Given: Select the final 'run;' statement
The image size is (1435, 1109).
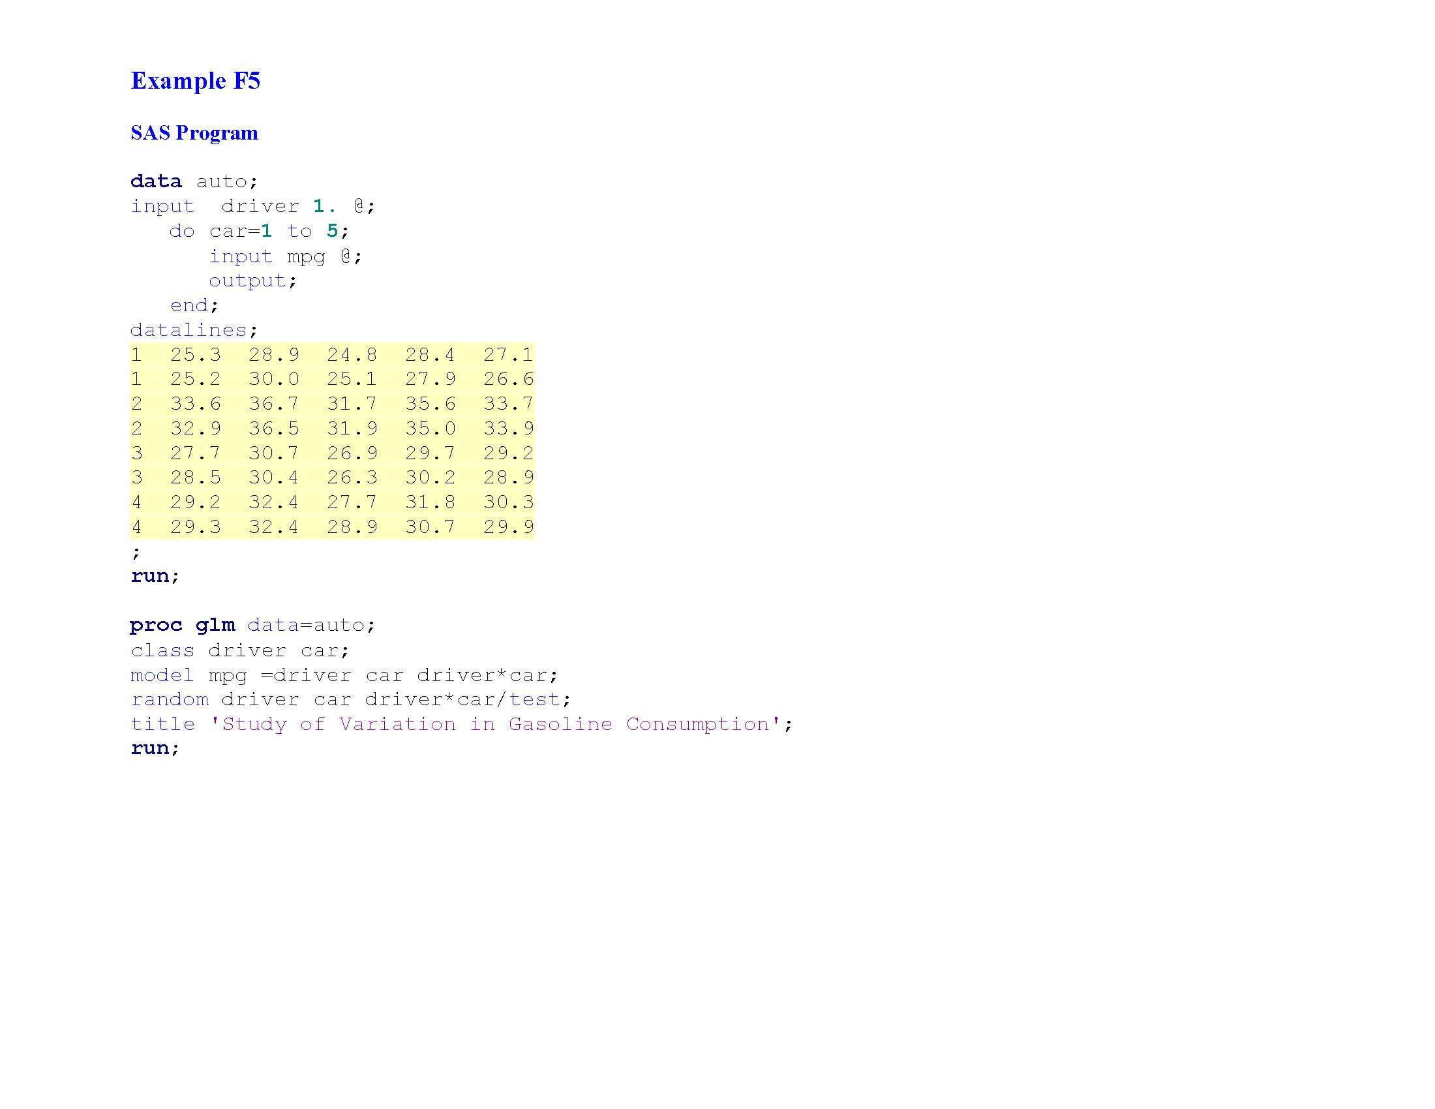Looking at the screenshot, I should pos(154,748).
